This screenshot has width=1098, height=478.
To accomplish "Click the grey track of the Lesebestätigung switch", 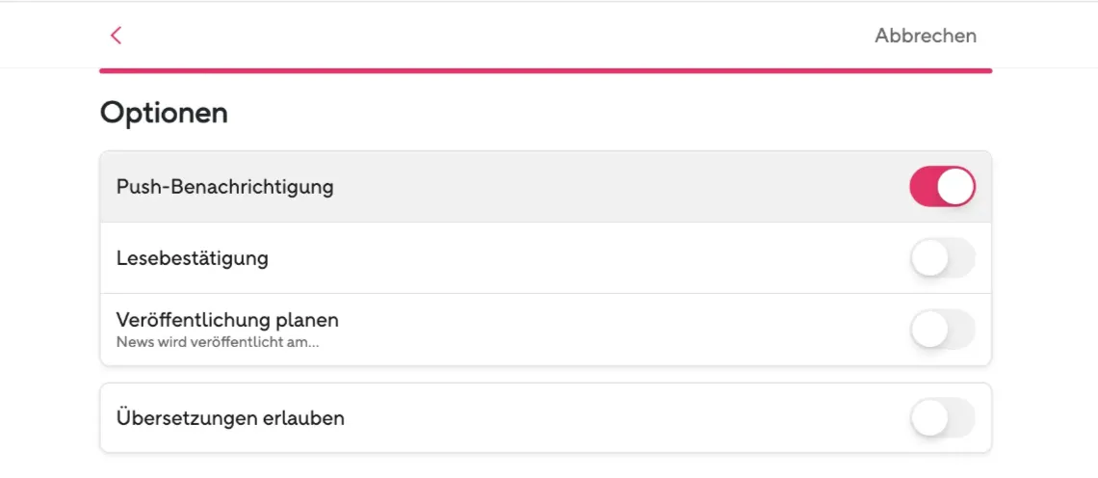I will (x=962, y=258).
